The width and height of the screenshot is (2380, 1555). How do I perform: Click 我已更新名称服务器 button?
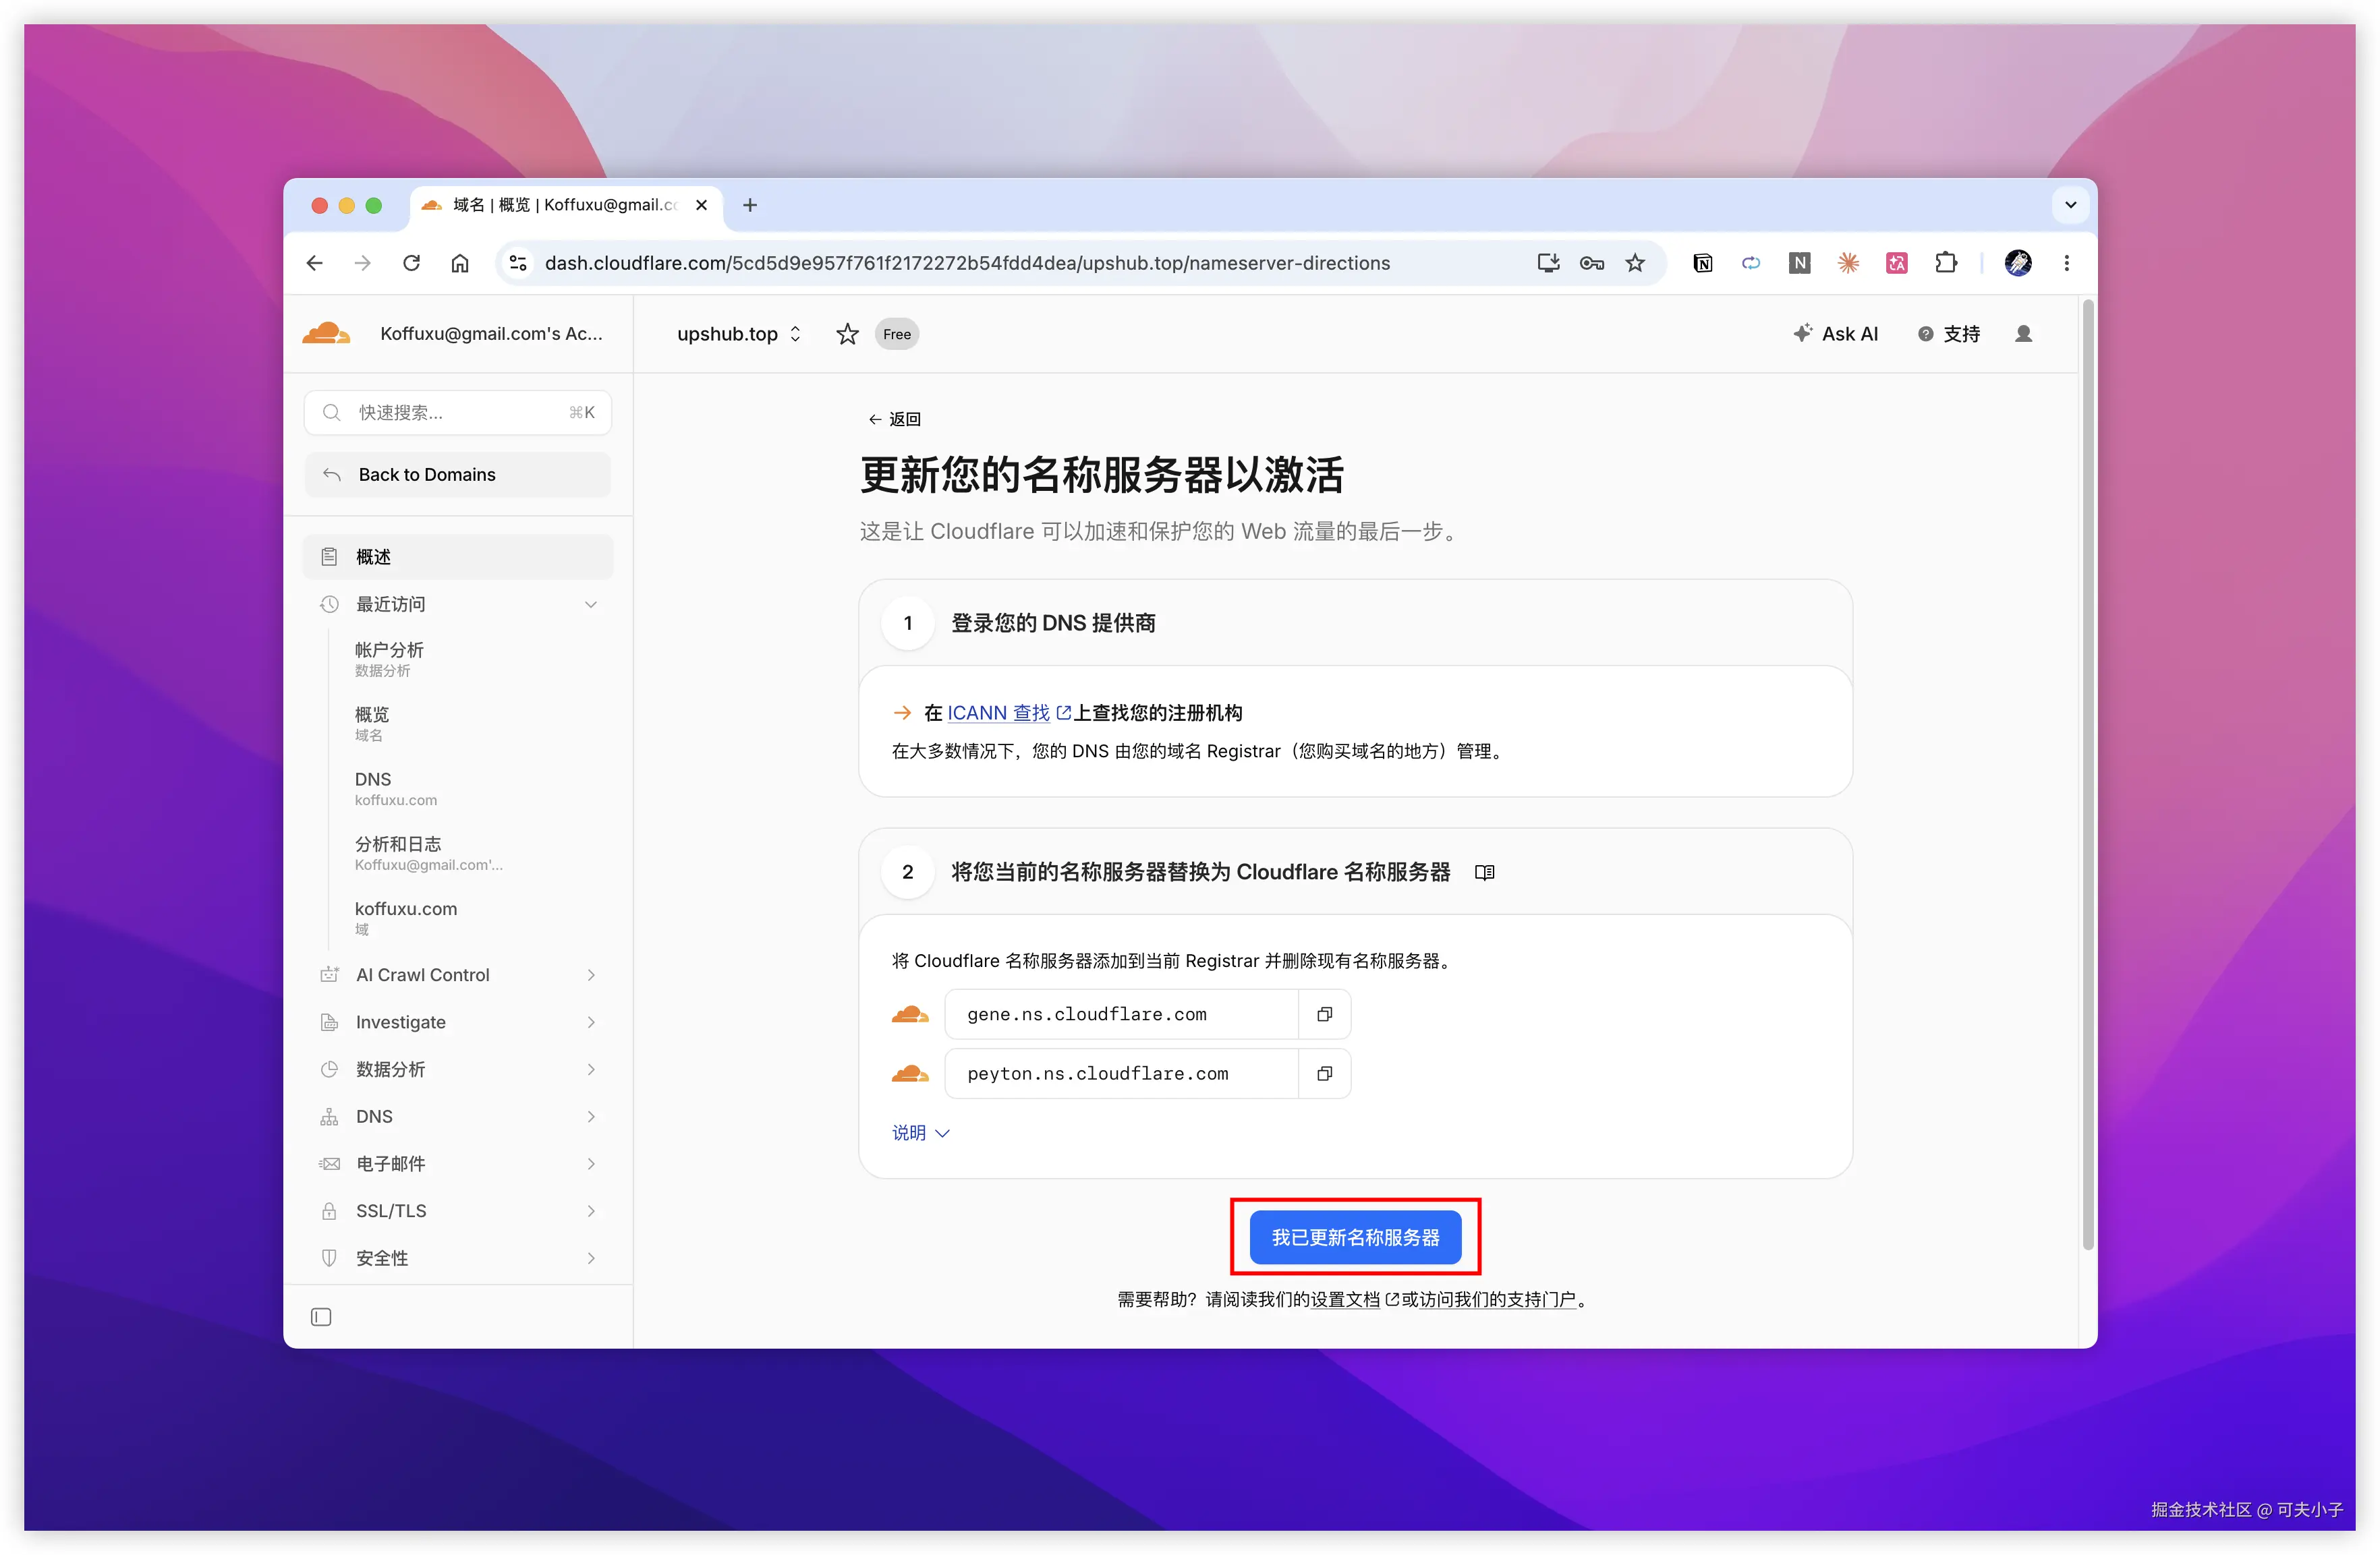(1356, 1237)
